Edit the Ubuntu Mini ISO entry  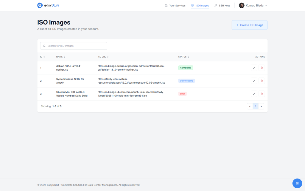pyautogui.click(x=254, y=94)
